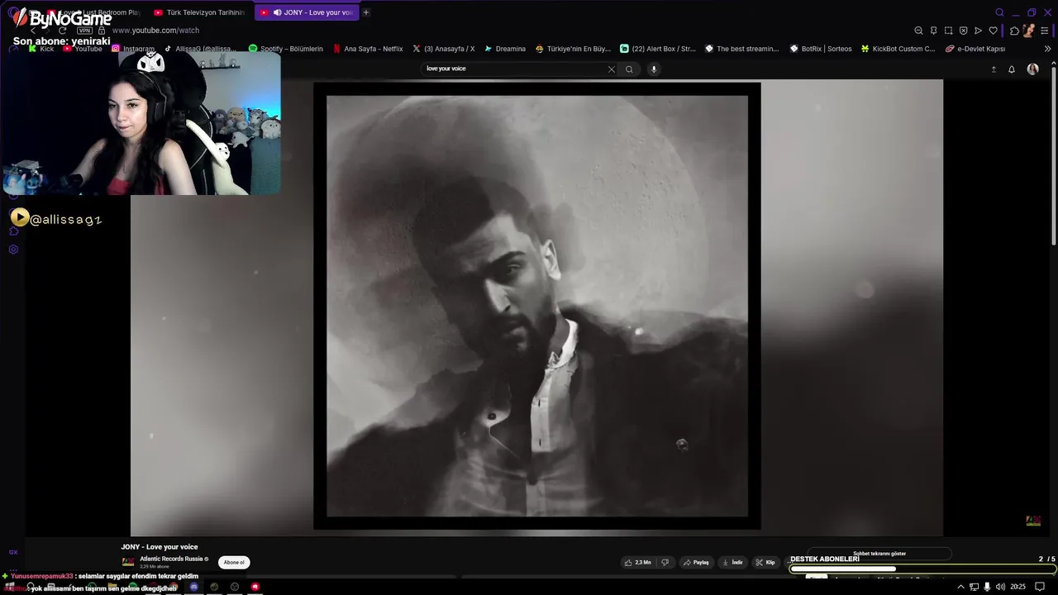
Task: Click the YouTube upload create icon
Action: [x=994, y=69]
